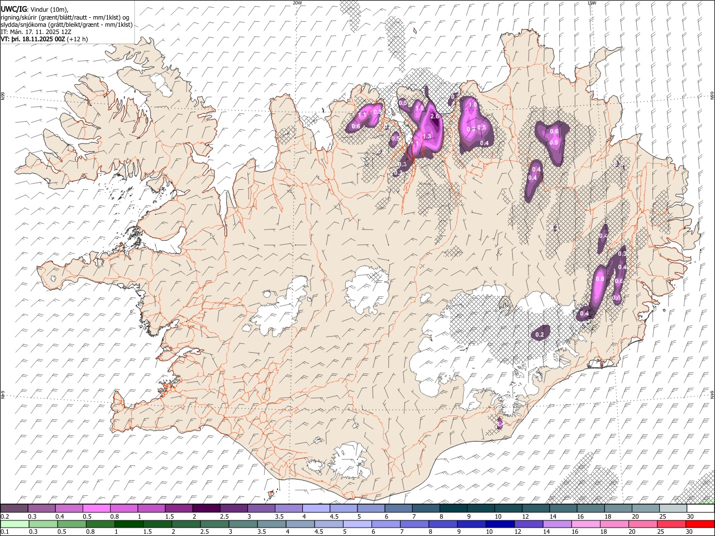Image resolution: width=715 pixels, height=536 pixels.
Task: Click the 1.3 snowfall value on the map
Action: (427, 136)
